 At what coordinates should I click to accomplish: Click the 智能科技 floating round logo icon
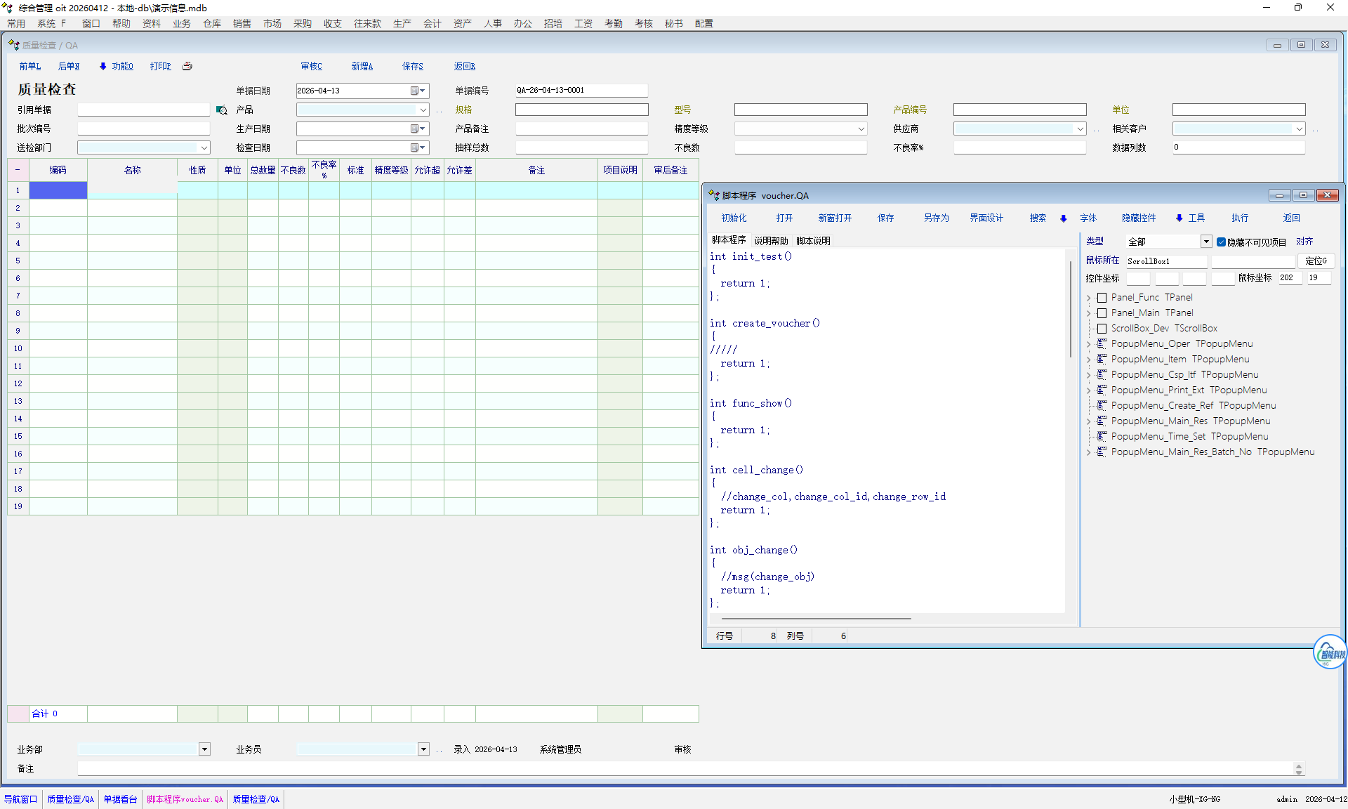point(1330,653)
